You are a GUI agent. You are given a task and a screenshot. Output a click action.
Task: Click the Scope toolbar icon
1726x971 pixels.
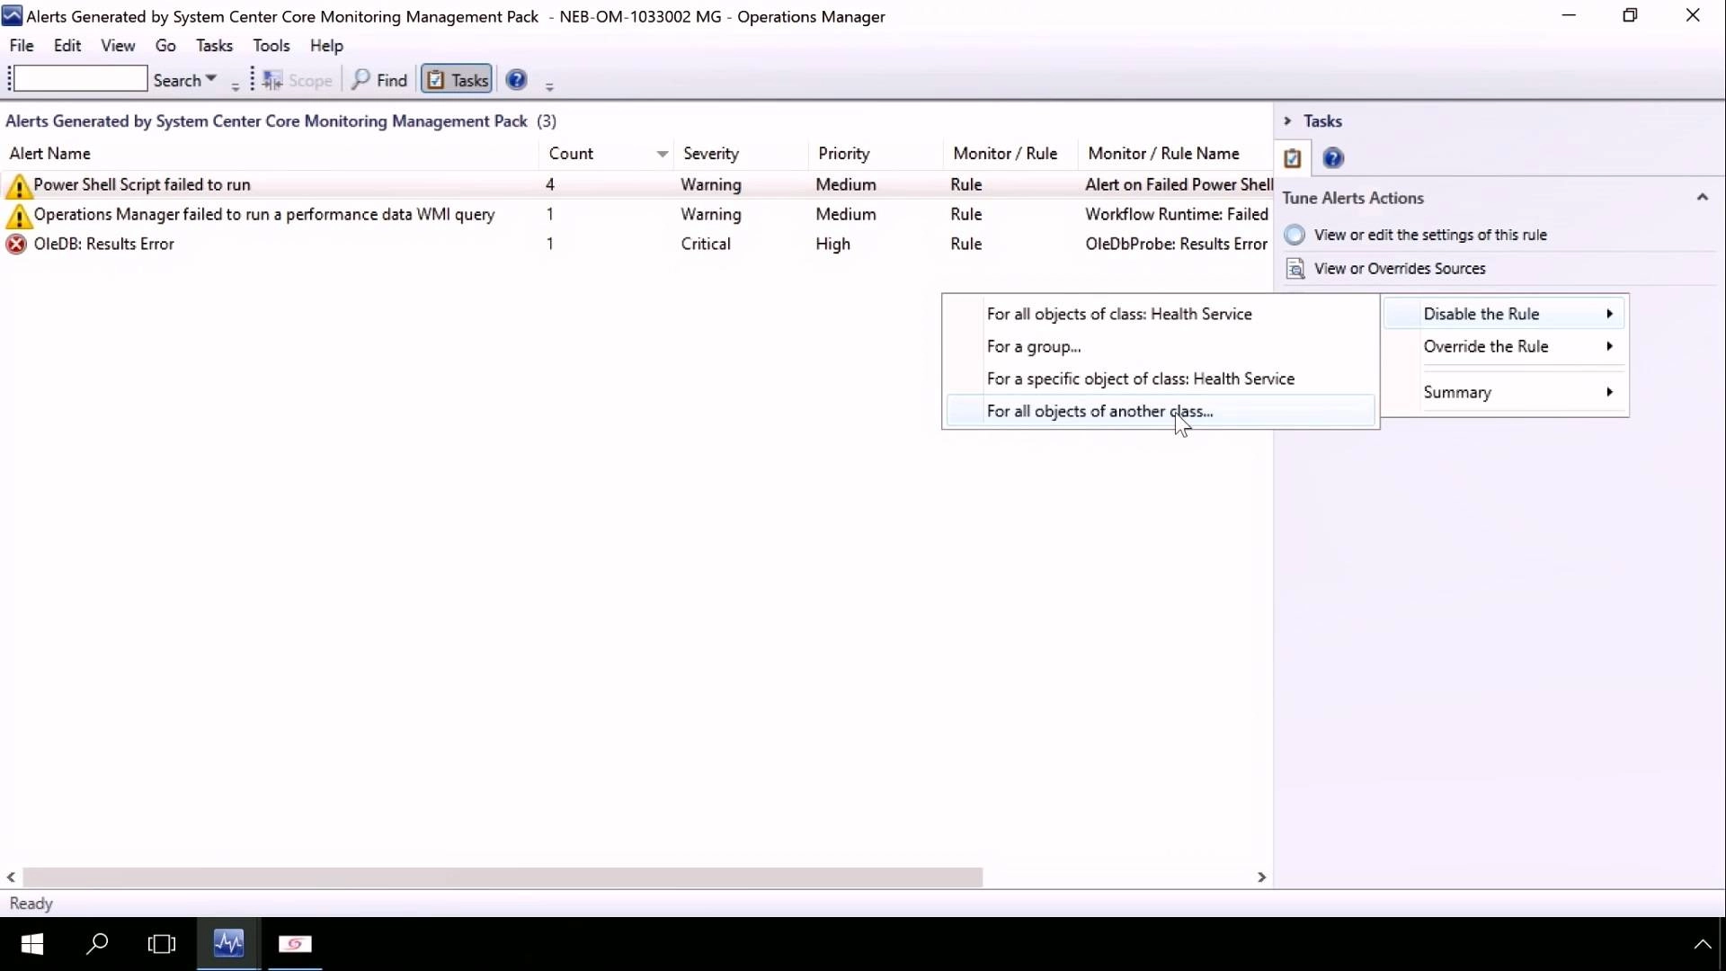tap(272, 80)
